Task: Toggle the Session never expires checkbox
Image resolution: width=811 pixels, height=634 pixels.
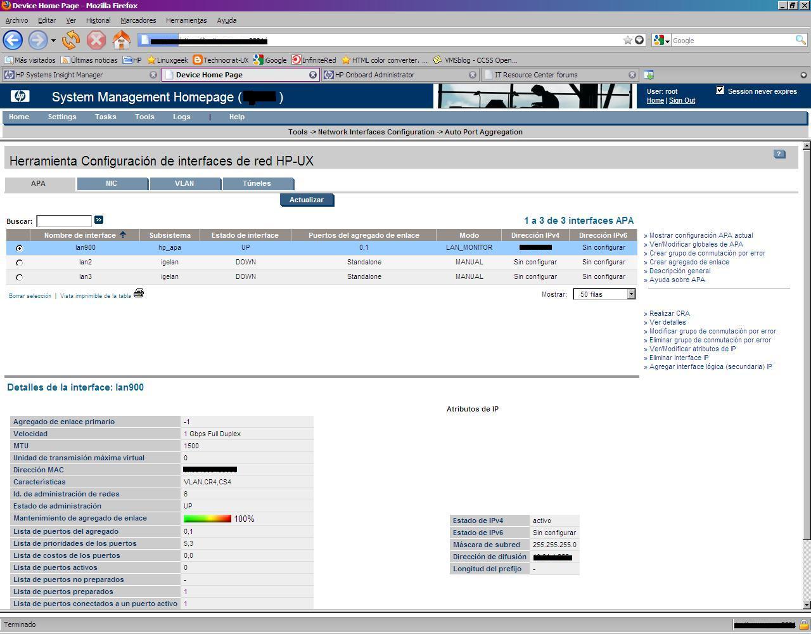Action: [x=720, y=91]
